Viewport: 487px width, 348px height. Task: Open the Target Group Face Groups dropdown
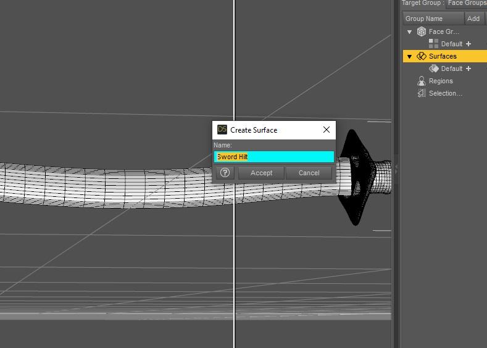point(467,4)
